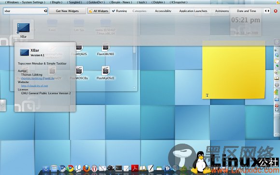This screenshot has height=175, width=280.
Task: Switch to Windows – System Settings task
Action: (x=25, y=2)
